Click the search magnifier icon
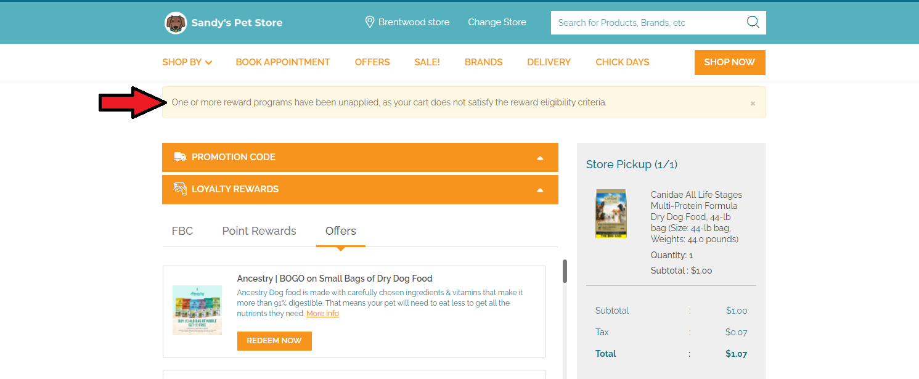This screenshot has width=919, height=379. click(x=753, y=22)
